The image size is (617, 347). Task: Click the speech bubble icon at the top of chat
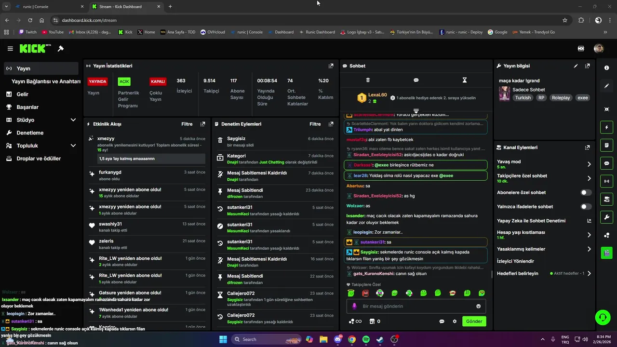pos(416,80)
